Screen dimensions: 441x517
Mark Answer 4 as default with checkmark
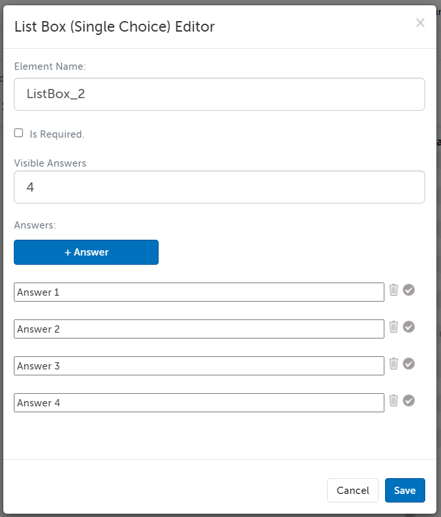(409, 400)
